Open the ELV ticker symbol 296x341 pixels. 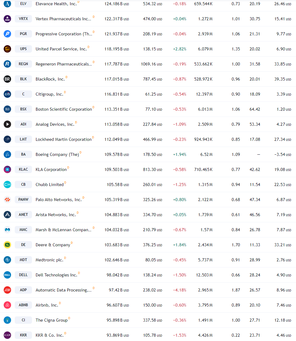23,4
